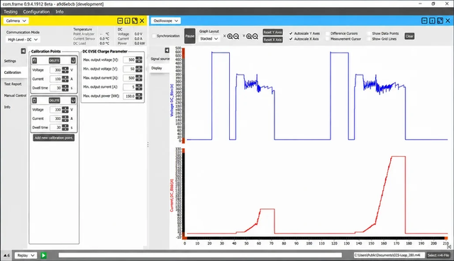The image size is (454, 261).
Task: Open the warnings indicator showing 6
Action: point(6,255)
